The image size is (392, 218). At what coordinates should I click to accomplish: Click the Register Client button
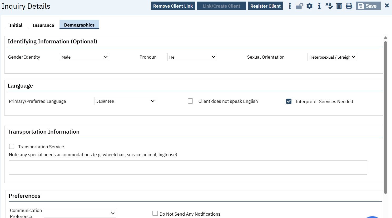[265, 6]
